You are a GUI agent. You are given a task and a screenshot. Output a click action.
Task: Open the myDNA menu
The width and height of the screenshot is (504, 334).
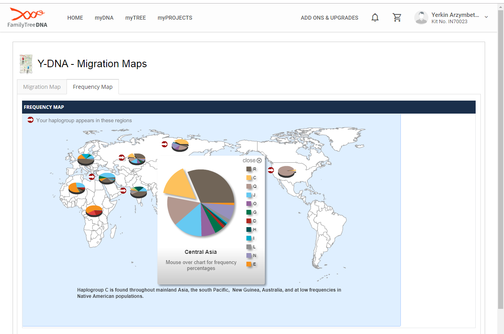point(104,18)
